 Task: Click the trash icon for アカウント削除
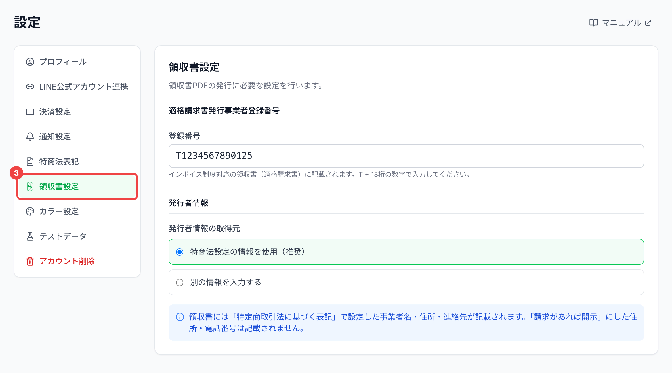pyautogui.click(x=30, y=261)
